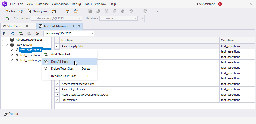Viewport: 256px width, 124px height.
Task: Click the New File icon in toolbar
Action: click(x=68, y=11)
